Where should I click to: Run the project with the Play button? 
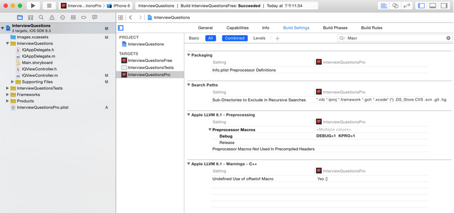33,6
